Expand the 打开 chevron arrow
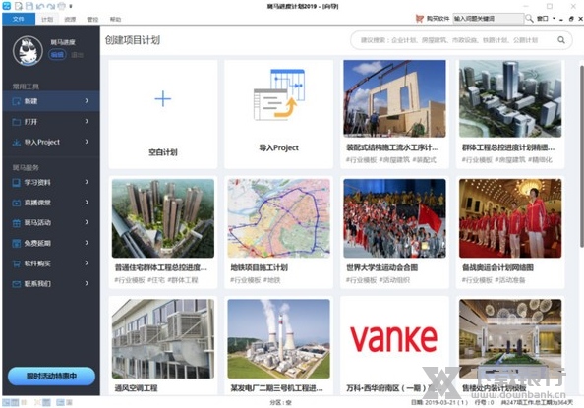 pyautogui.click(x=87, y=121)
